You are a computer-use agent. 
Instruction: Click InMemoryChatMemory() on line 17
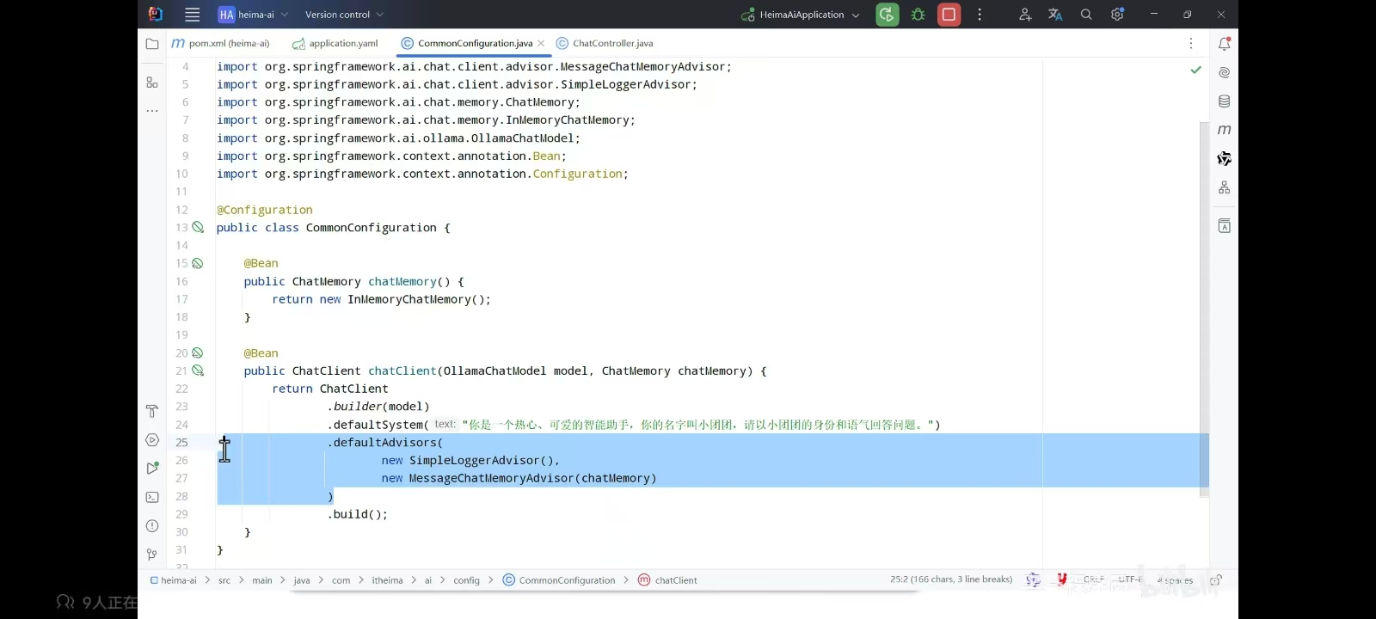pos(415,299)
